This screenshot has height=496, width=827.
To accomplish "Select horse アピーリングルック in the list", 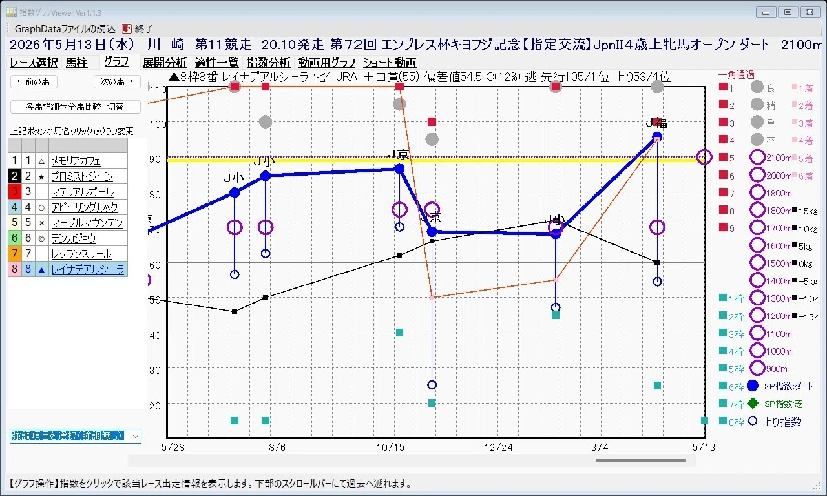I will point(85,207).
